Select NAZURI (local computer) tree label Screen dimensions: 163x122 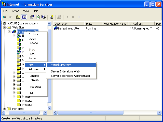[x=22, y=23]
